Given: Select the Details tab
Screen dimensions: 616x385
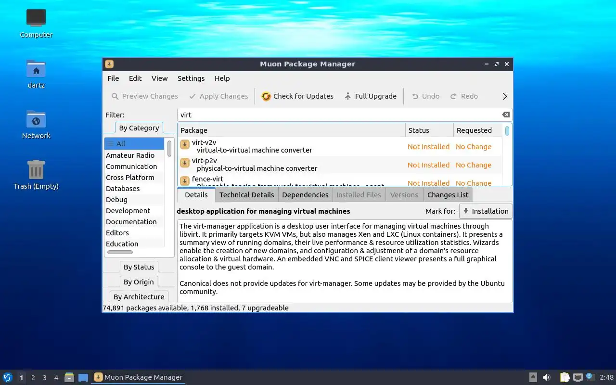Looking at the screenshot, I should (196, 195).
